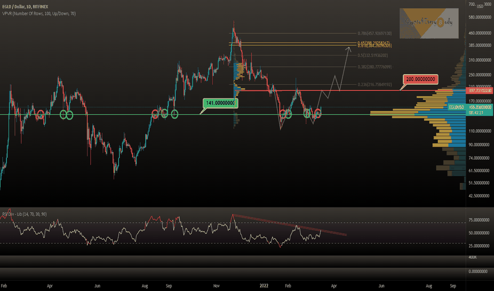
Task: Select the RSI Div - Lib indicator label
Action: [x=24, y=214]
